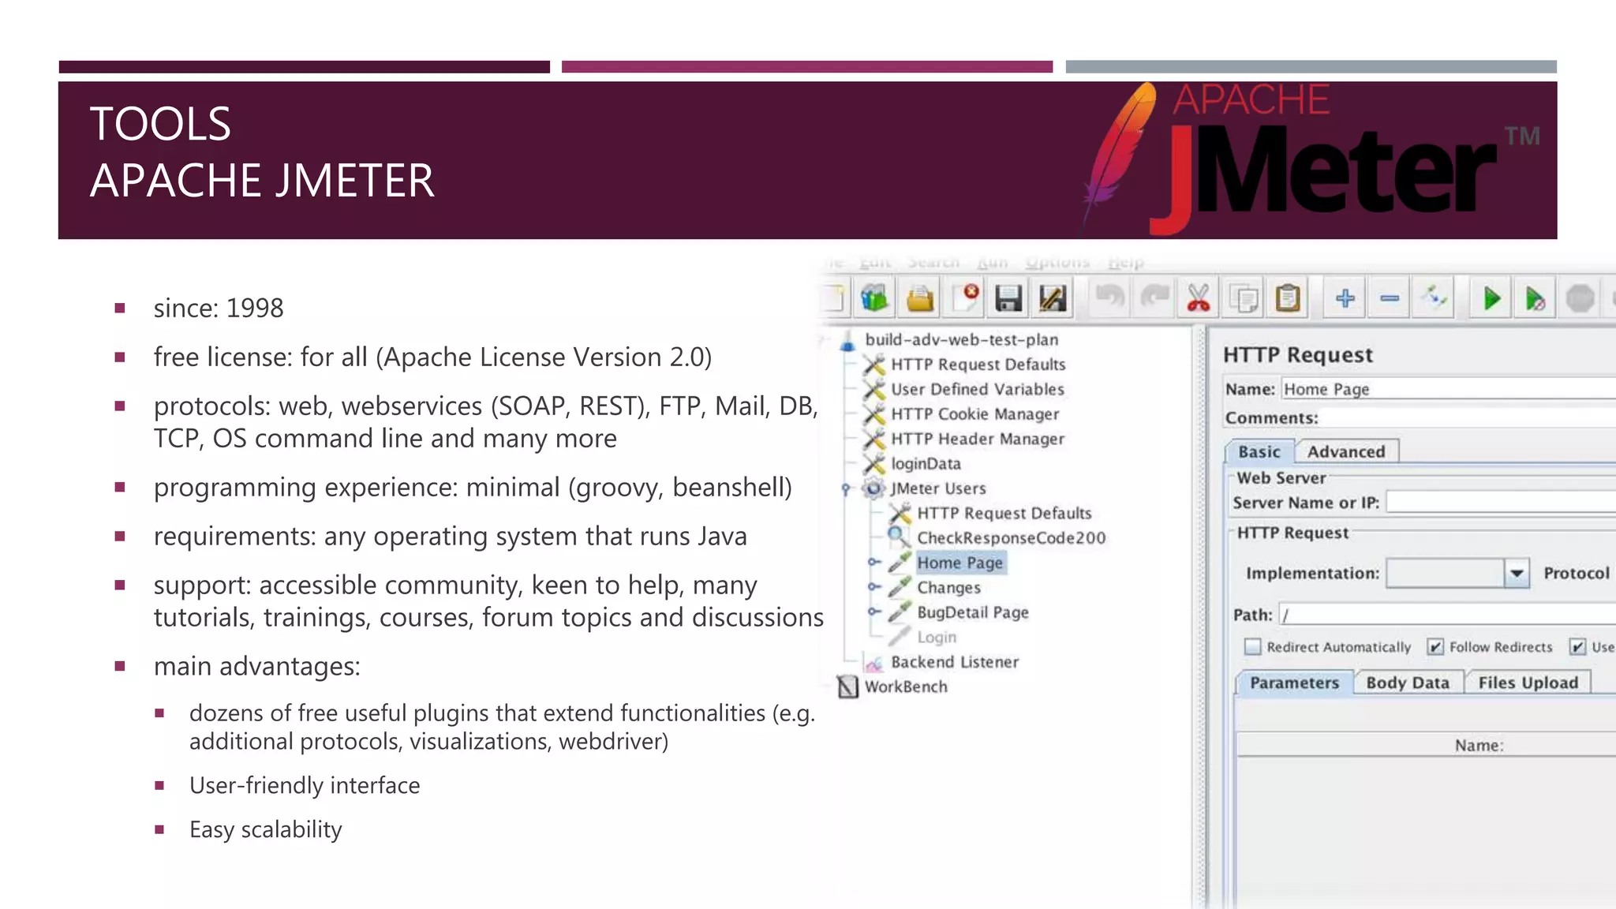Click the Server Name or IP field
Screen dimensions: 1616x909
click(x=1501, y=503)
